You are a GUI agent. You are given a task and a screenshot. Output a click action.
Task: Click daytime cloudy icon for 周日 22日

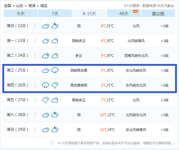[46, 26]
